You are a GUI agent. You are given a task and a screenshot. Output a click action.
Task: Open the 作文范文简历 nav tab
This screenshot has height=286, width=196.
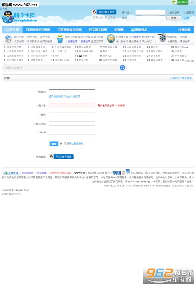98,30
